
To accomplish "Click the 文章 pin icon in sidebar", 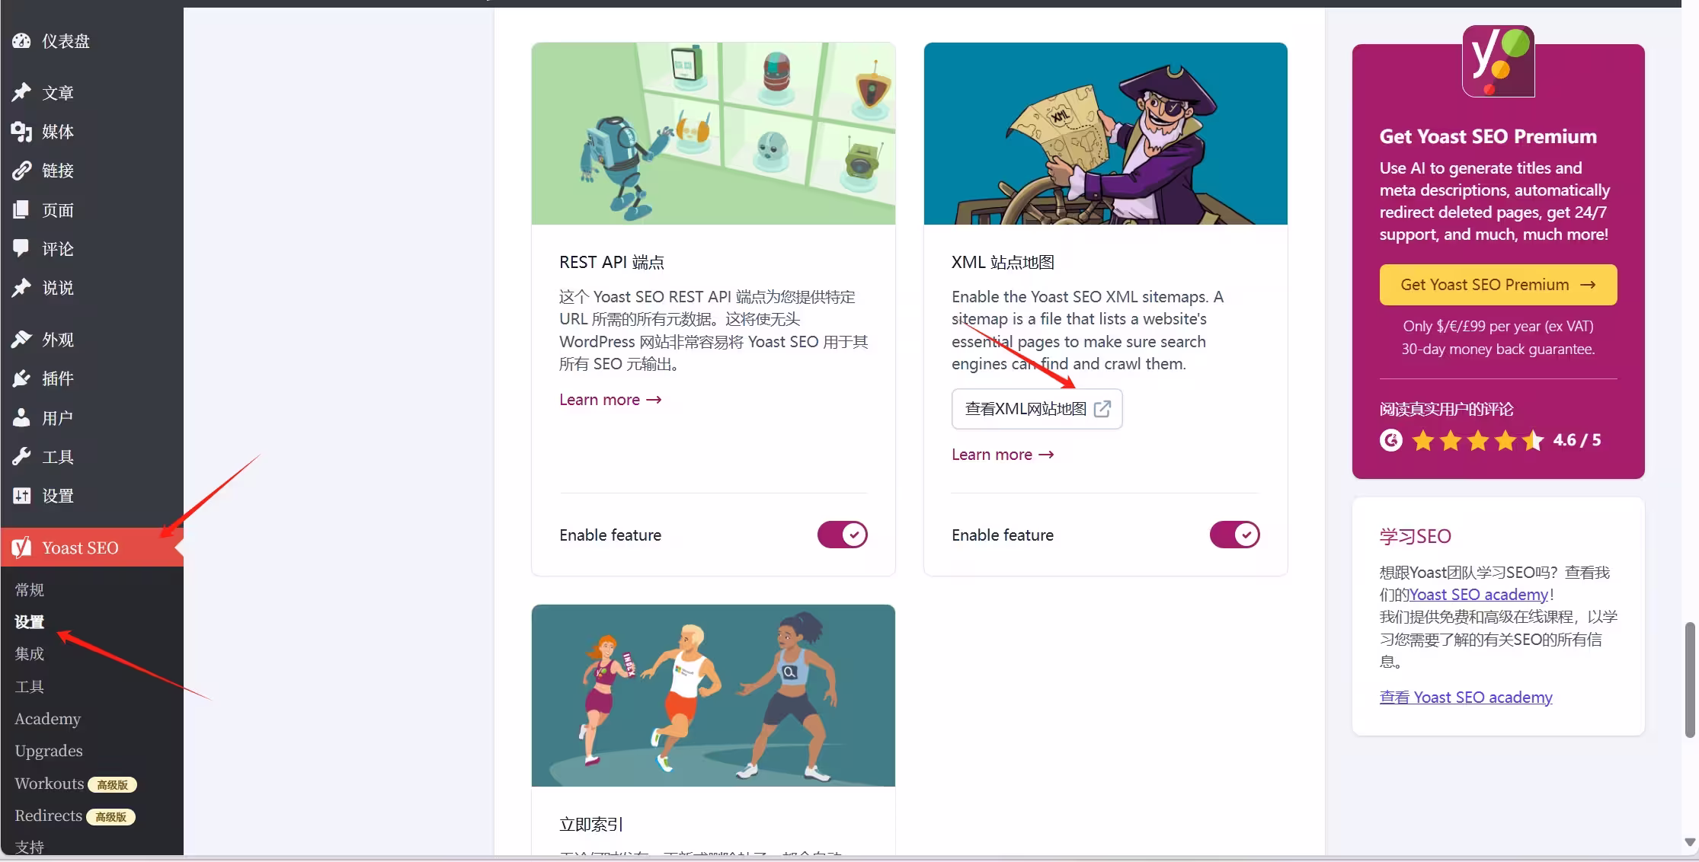I will point(21,93).
